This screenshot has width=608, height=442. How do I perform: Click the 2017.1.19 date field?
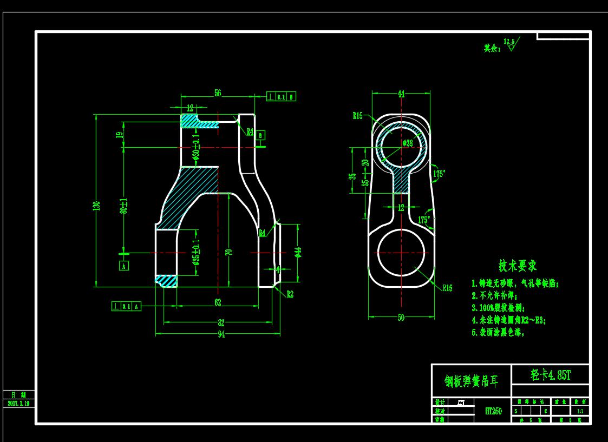pyautogui.click(x=19, y=403)
